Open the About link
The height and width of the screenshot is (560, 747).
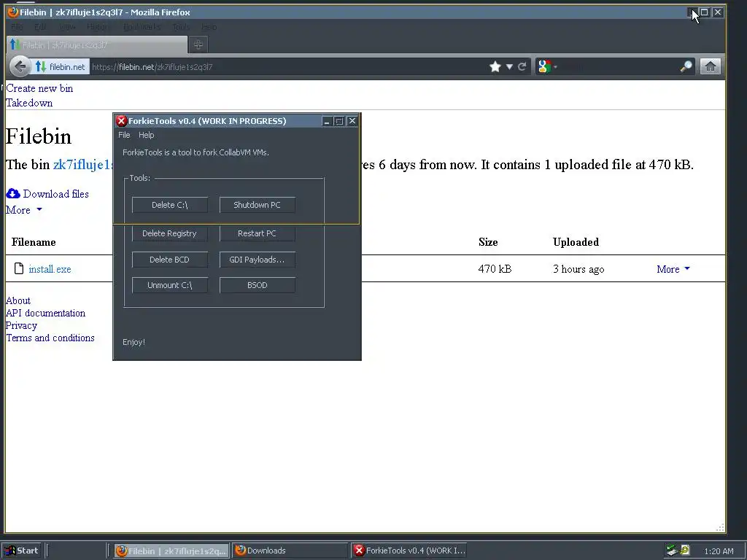pyautogui.click(x=18, y=300)
